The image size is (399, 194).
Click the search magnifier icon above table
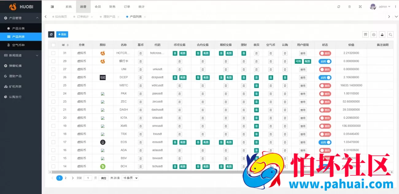click(x=390, y=35)
